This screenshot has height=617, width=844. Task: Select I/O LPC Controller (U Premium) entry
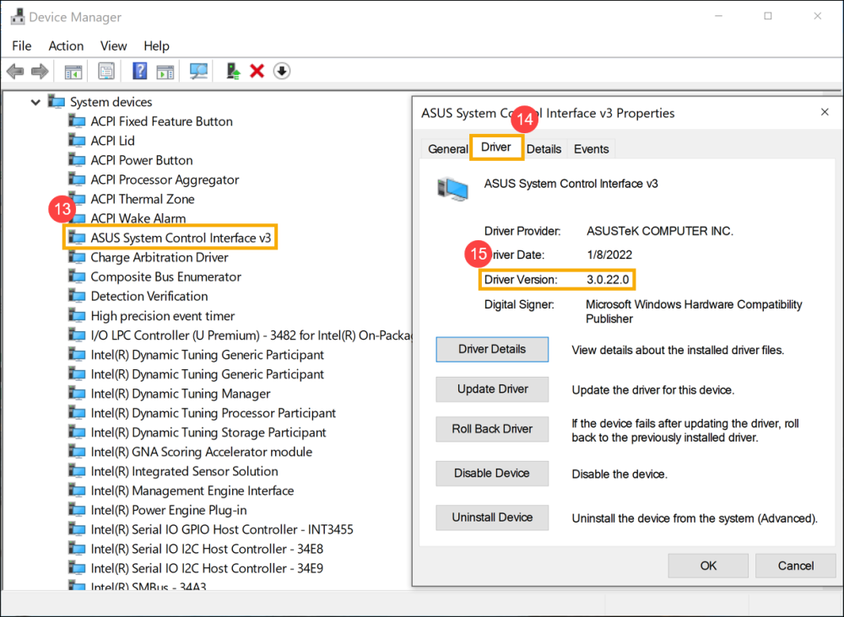(x=251, y=335)
